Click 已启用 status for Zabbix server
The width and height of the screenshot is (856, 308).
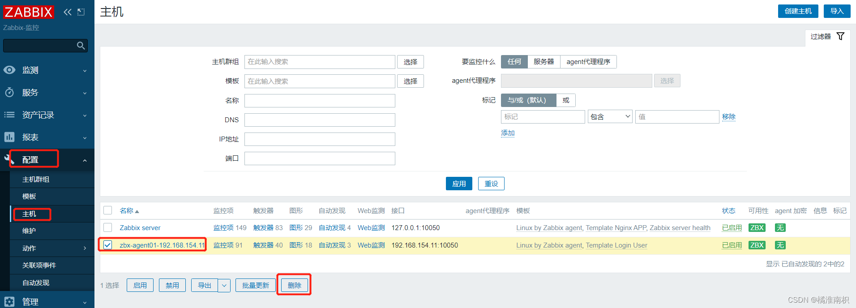click(x=732, y=228)
